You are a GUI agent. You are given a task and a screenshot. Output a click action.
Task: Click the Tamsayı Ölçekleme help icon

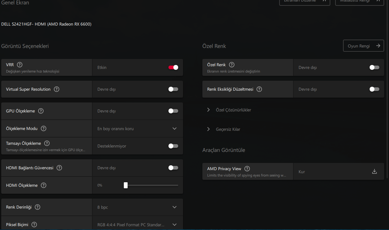click(47, 143)
